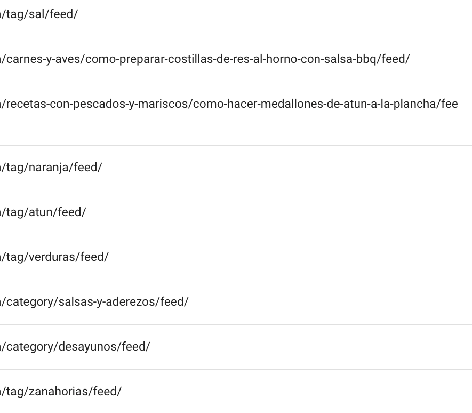The height and width of the screenshot is (413, 472).
Task: Open the /tag/naranja/feed/ URL
Action: point(51,168)
